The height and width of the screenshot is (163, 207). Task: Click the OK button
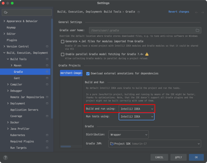196,157
